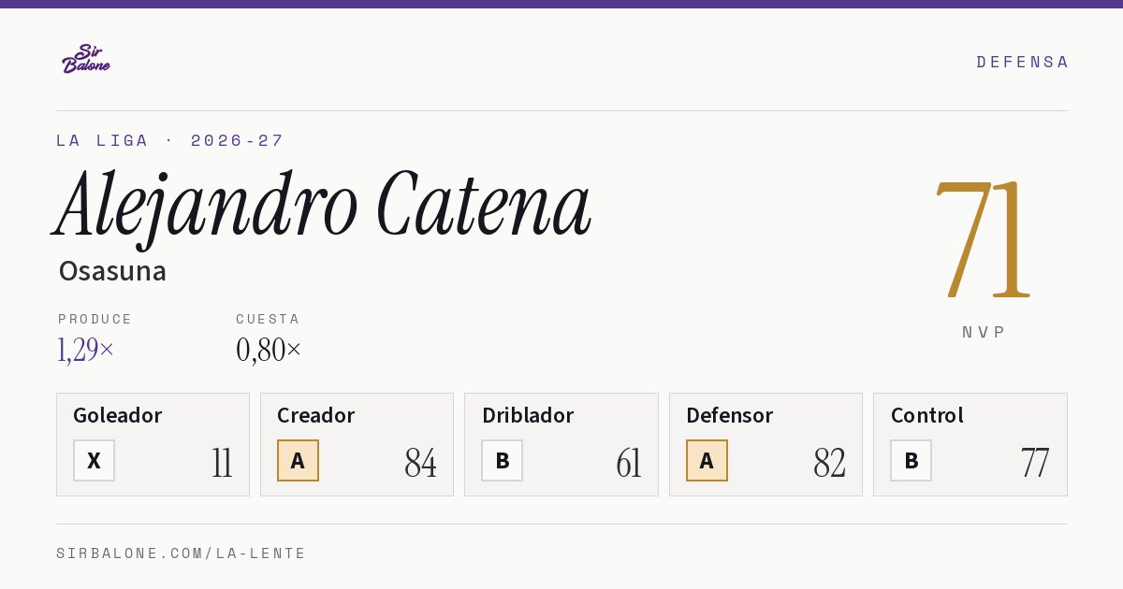Click the Driblador card title
Image resolution: width=1123 pixels, height=589 pixels.
tap(528, 415)
